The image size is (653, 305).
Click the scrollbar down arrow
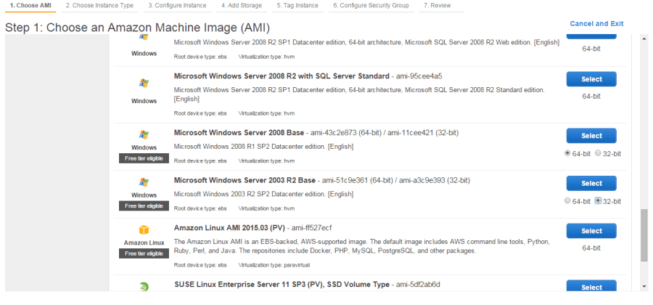(644, 286)
